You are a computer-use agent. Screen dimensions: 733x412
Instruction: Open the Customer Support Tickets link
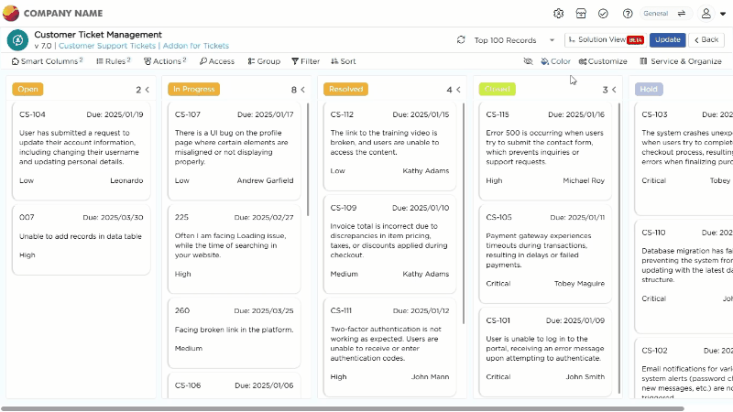click(x=107, y=46)
